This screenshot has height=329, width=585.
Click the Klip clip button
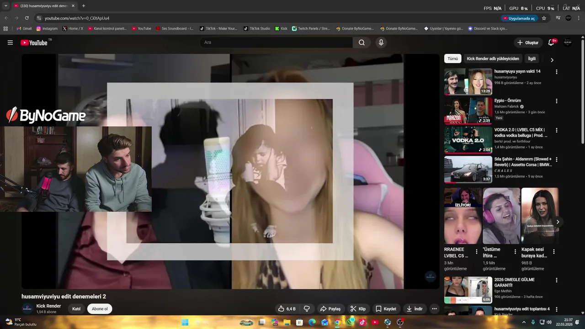[x=358, y=309]
